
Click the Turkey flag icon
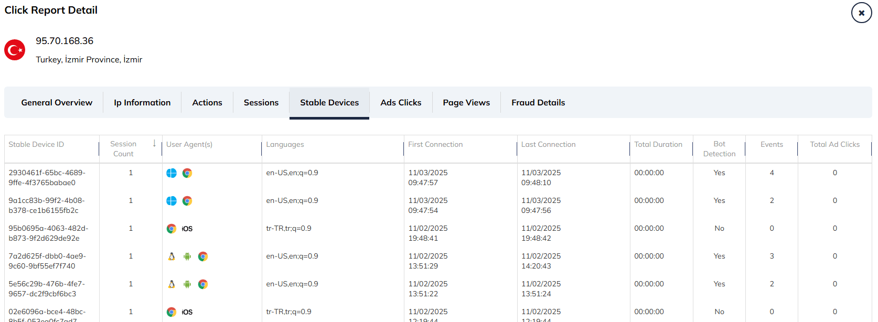[15, 50]
